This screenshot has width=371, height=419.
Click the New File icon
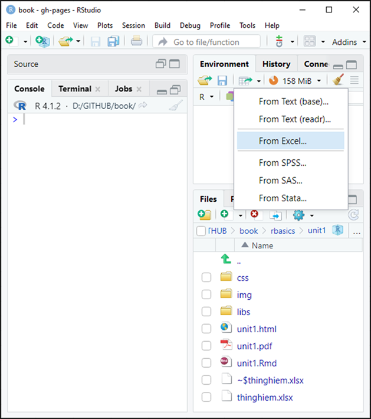pos(12,41)
